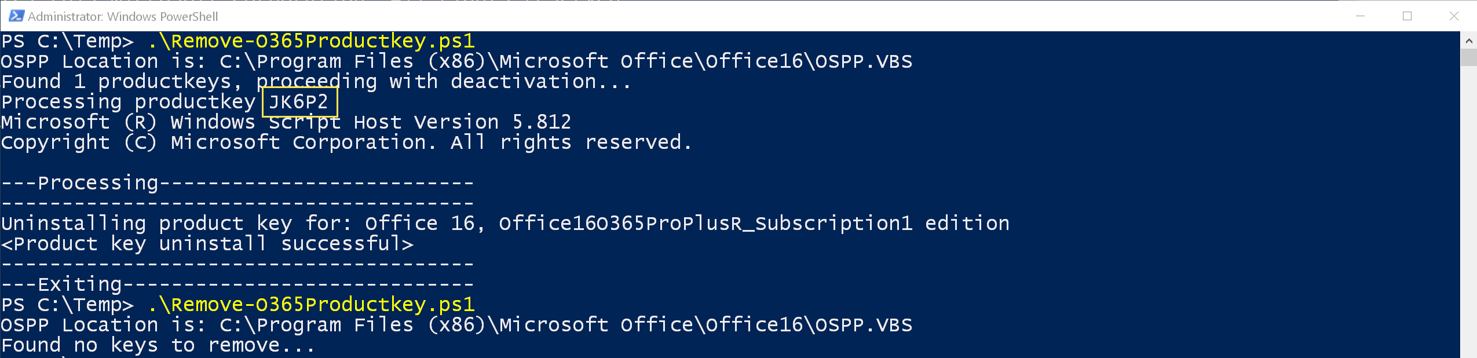This screenshot has width=1477, height=358.
Task: Click the "Found no keys to remove" line
Action: tap(158, 345)
